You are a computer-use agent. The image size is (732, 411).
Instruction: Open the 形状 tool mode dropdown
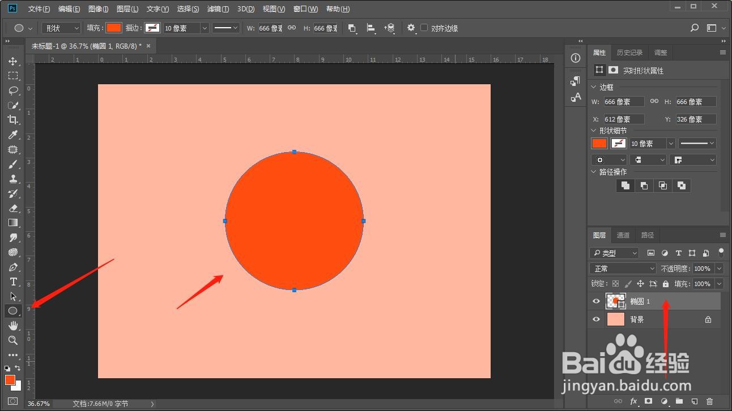(x=62, y=28)
